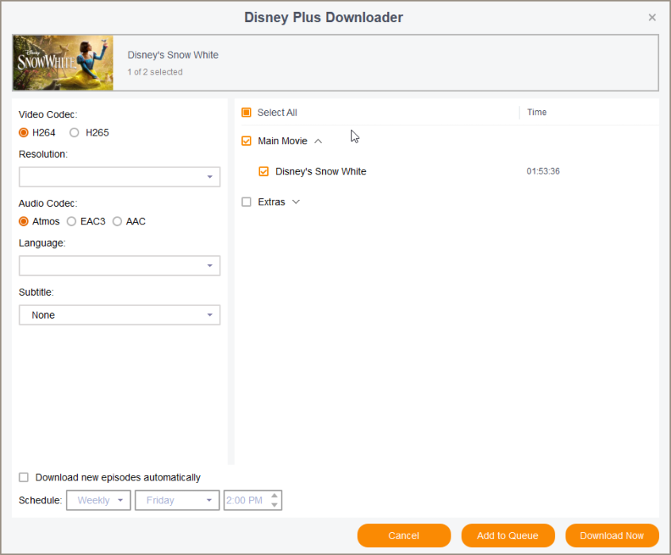Uncheck the Main Movie checkbox

tap(247, 141)
